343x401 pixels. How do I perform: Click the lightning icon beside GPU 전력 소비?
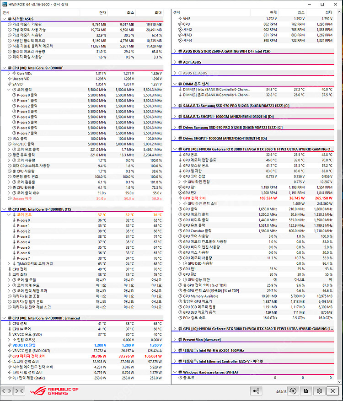180,198
